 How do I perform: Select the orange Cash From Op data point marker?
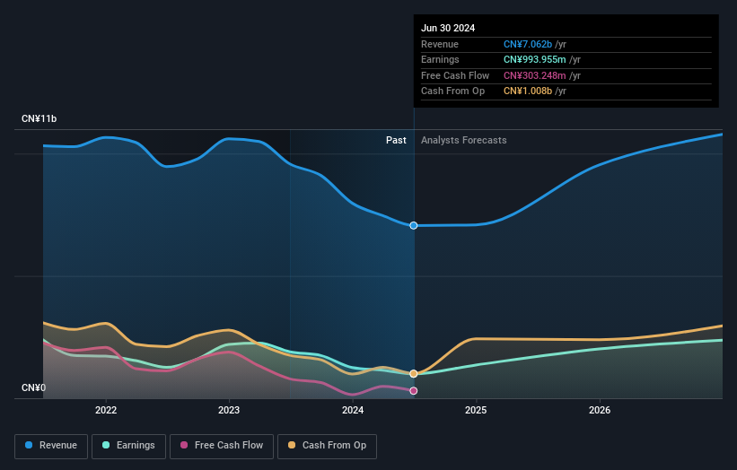[414, 374]
